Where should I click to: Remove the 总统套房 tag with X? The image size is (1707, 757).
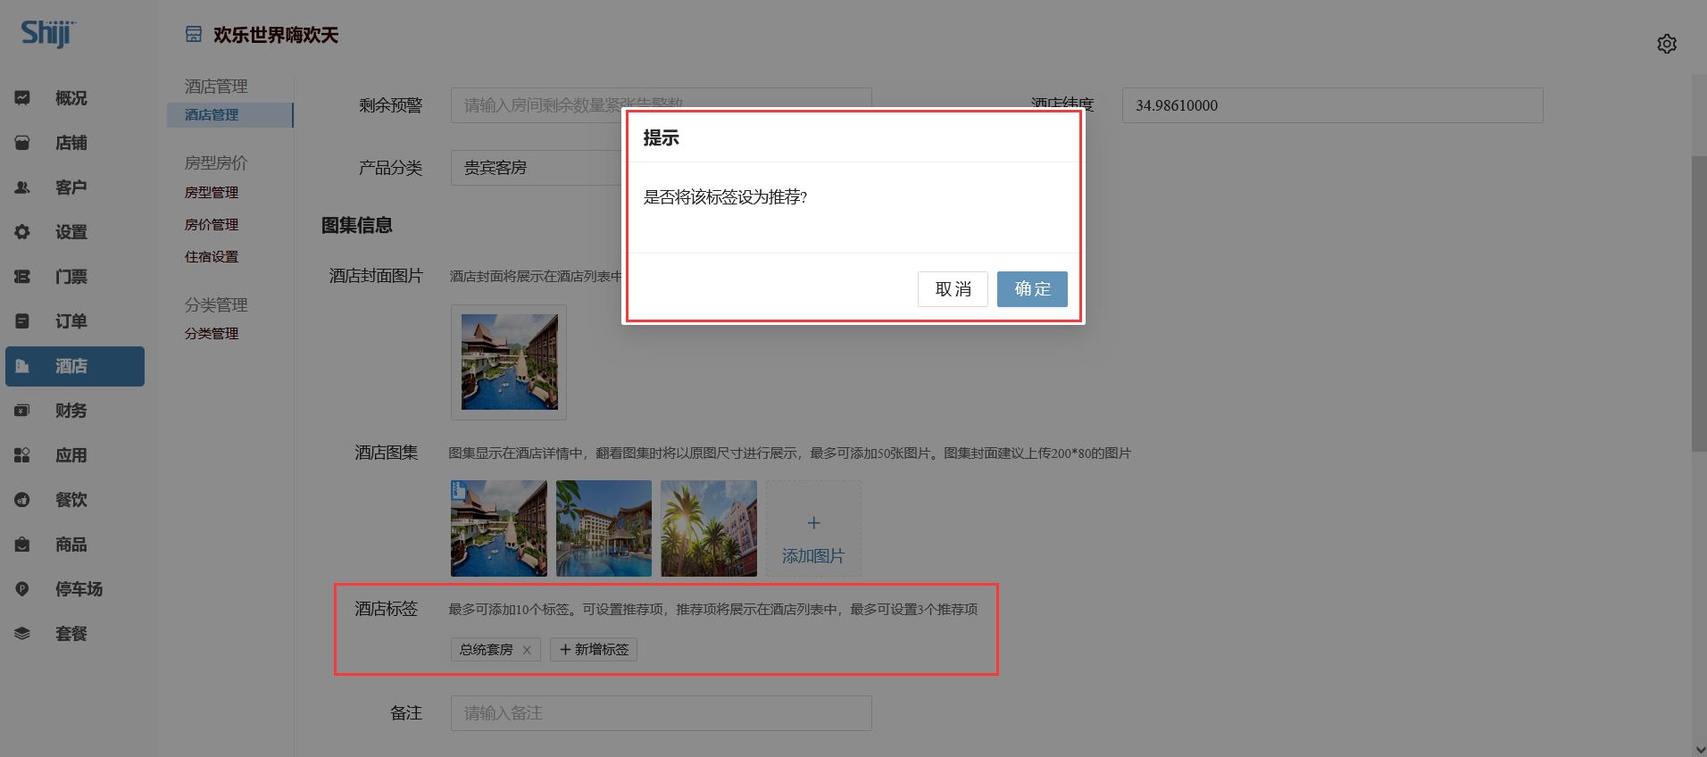pyautogui.click(x=527, y=650)
